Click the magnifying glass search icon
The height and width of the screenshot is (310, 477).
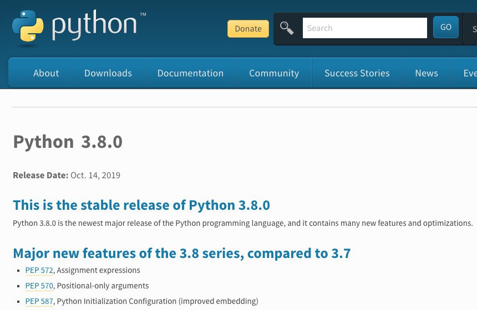coord(287,28)
